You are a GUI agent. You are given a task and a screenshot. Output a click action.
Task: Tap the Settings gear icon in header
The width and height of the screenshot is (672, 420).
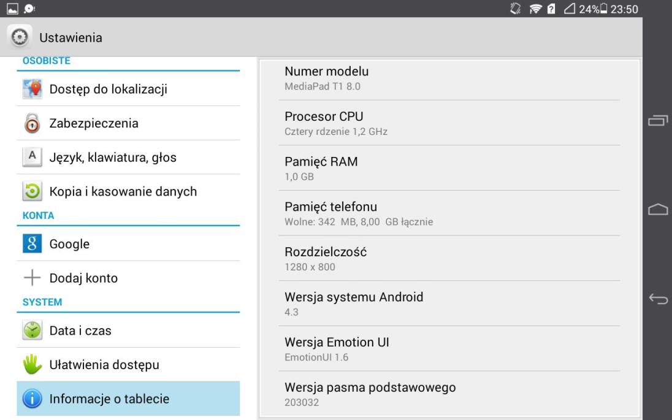[19, 37]
